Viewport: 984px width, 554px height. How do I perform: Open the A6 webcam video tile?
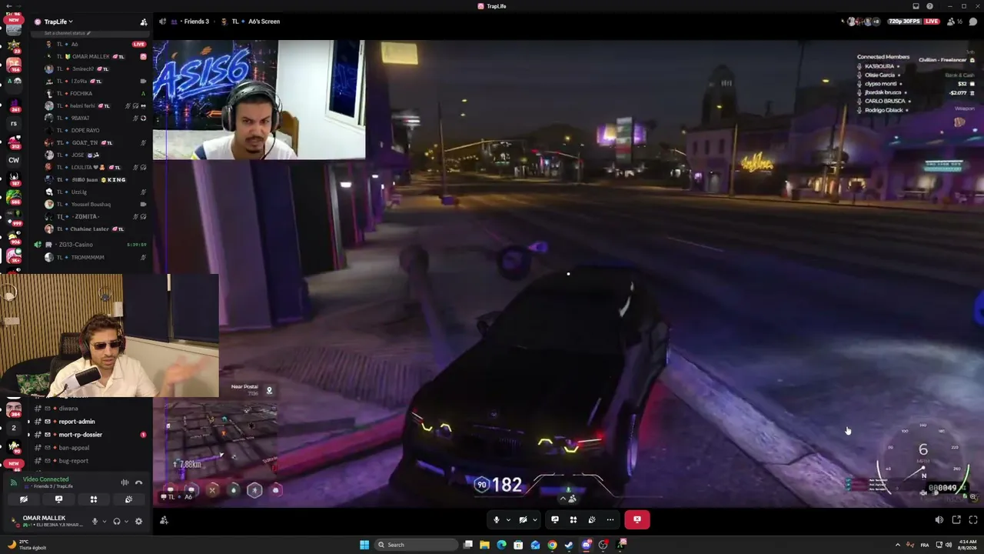coord(259,100)
